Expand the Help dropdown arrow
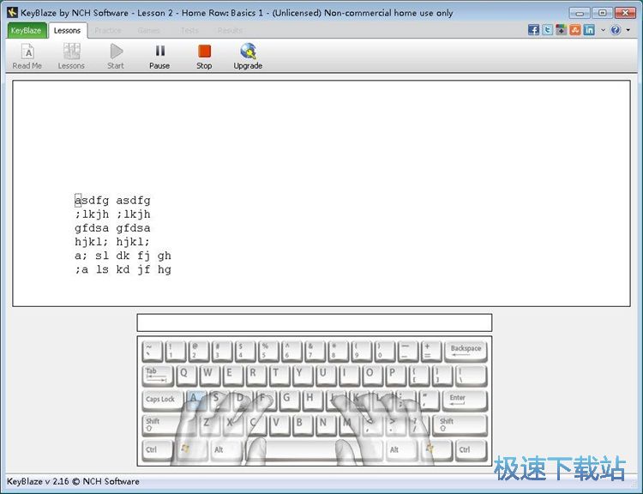Image resolution: width=643 pixels, height=494 pixels. pos(628,30)
